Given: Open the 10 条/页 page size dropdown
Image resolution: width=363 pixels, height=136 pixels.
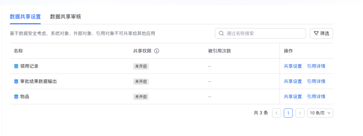Looking at the screenshot, I should (x=320, y=113).
